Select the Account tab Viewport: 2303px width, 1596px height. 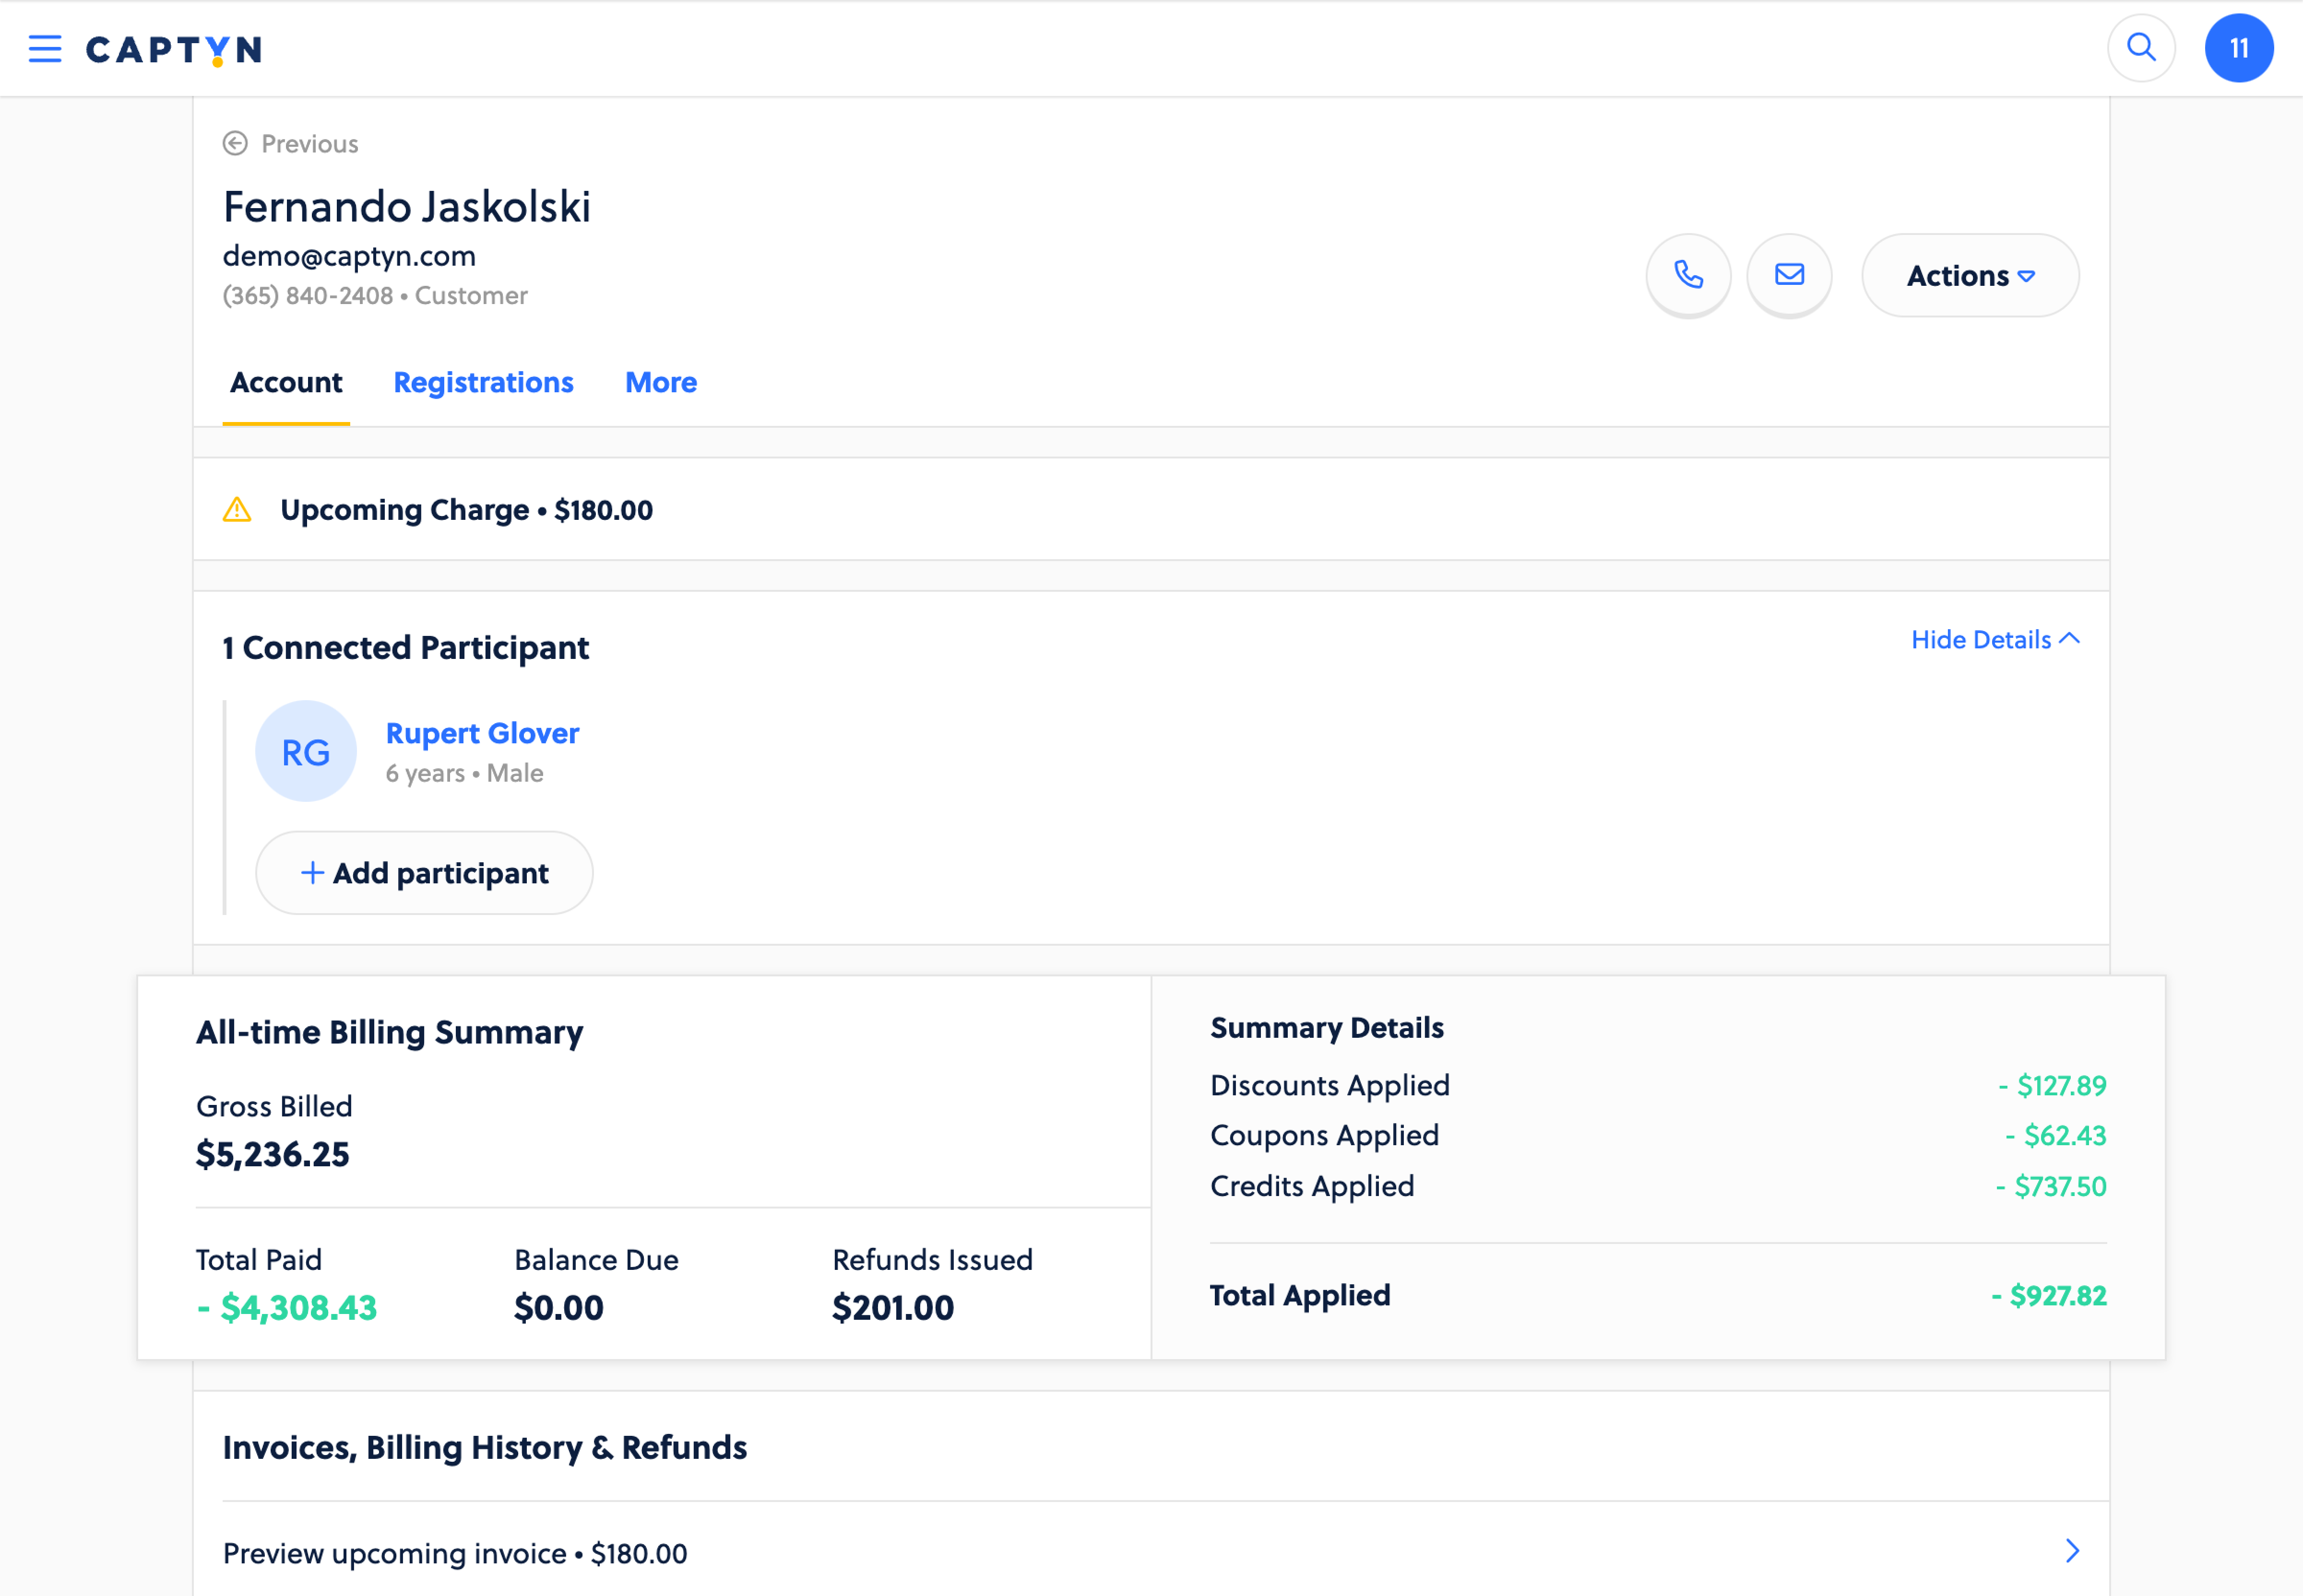(285, 382)
